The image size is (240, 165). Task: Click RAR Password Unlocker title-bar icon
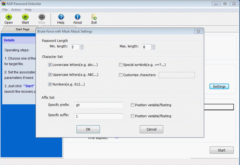click(x=3, y=4)
